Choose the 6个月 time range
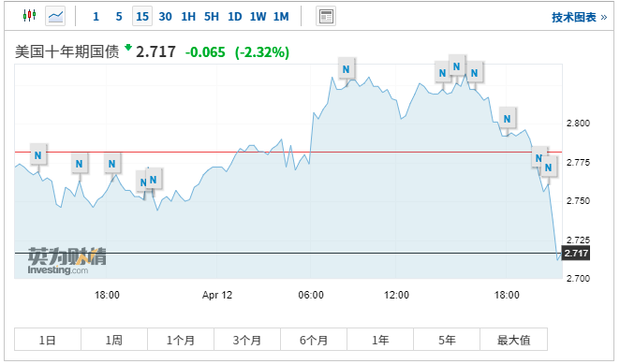This screenshot has height=364, width=620. pyautogui.click(x=314, y=340)
